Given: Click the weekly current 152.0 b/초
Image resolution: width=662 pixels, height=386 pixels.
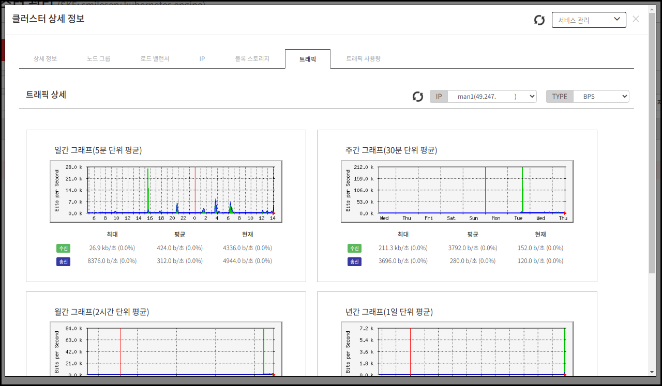Looking at the screenshot, I should tap(540, 248).
